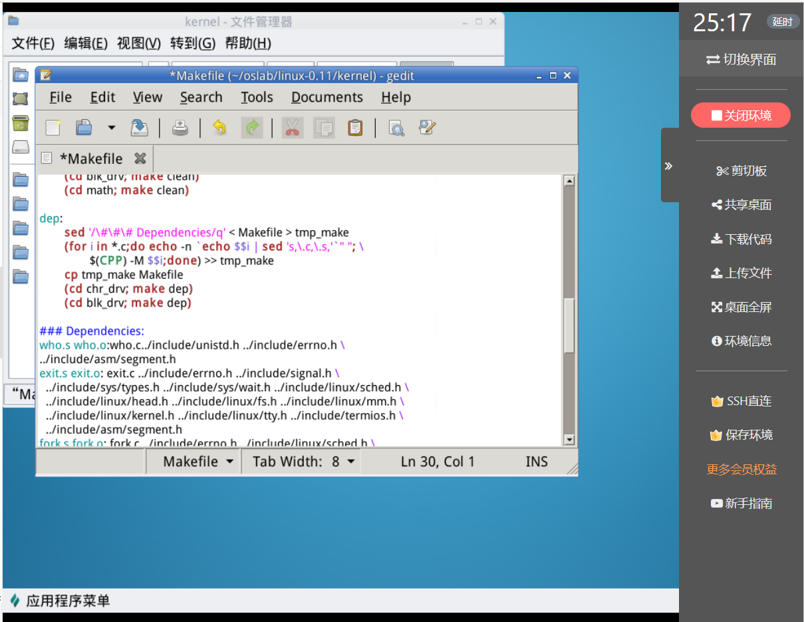Open the Makefile syntax language dropdown

click(x=198, y=462)
